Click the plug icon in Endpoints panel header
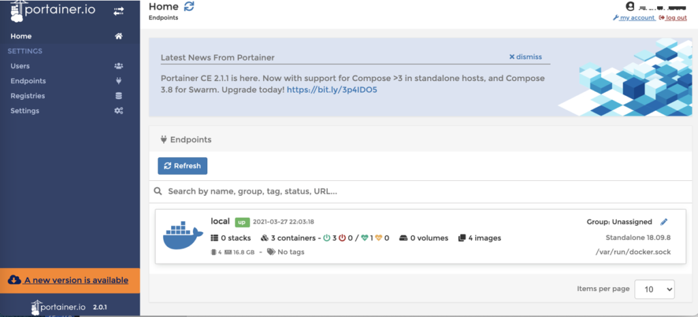698x317 pixels. (163, 139)
